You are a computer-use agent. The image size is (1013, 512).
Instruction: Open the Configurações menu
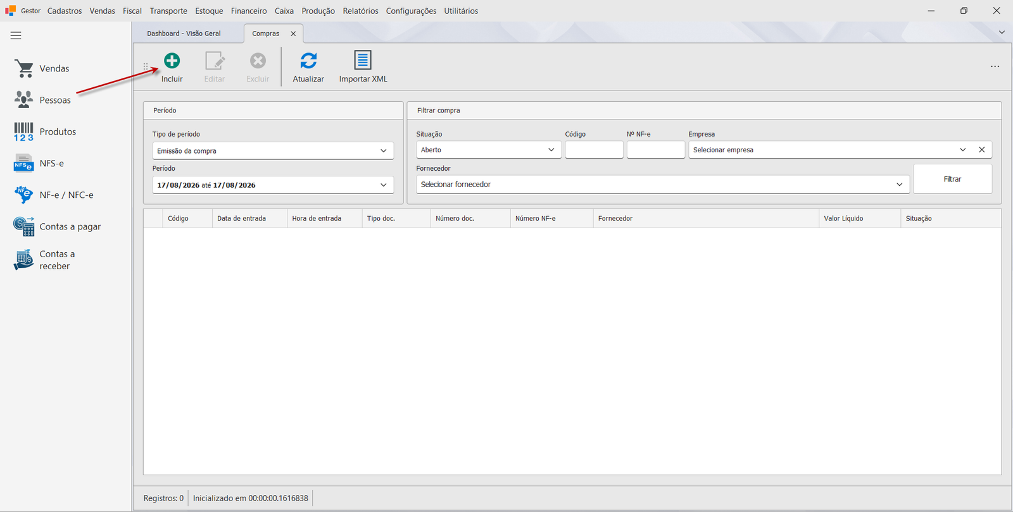pyautogui.click(x=411, y=11)
